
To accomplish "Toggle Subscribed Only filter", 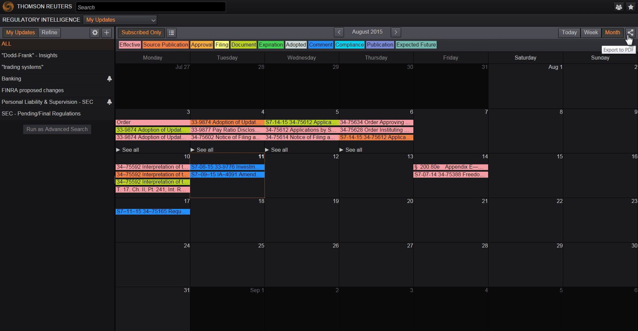I will click(141, 33).
